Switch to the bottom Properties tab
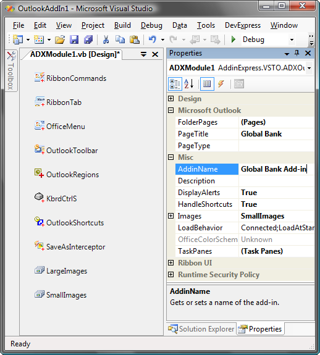320x355 pixels. click(261, 328)
